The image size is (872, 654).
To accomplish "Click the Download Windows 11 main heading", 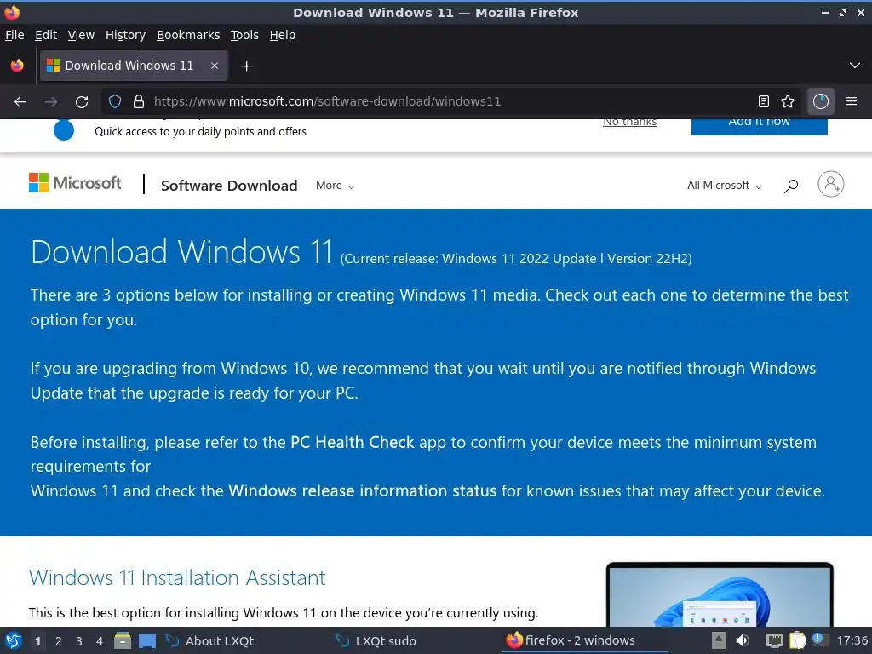I will [181, 252].
